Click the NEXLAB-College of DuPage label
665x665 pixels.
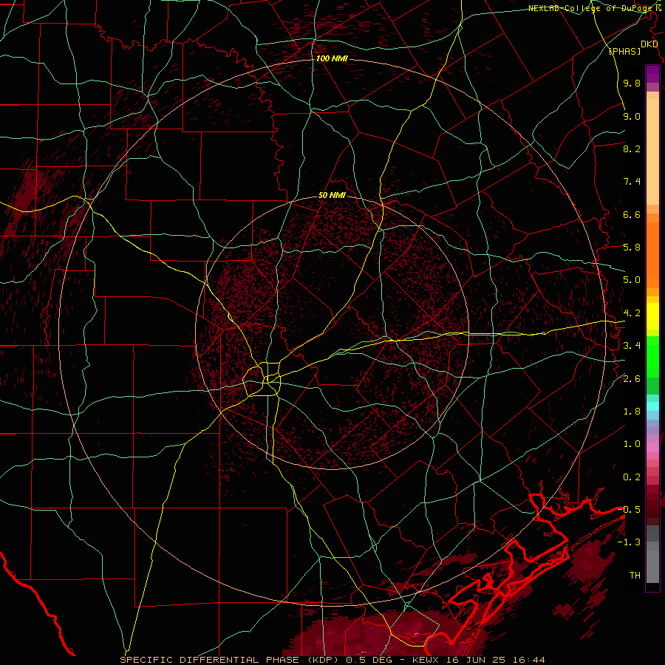click(x=592, y=8)
